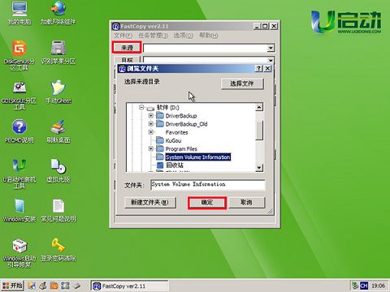This screenshot has height=292, width=390.
Task: Launch GDISKGUI分区工具 from the desktop
Action: click(19, 95)
